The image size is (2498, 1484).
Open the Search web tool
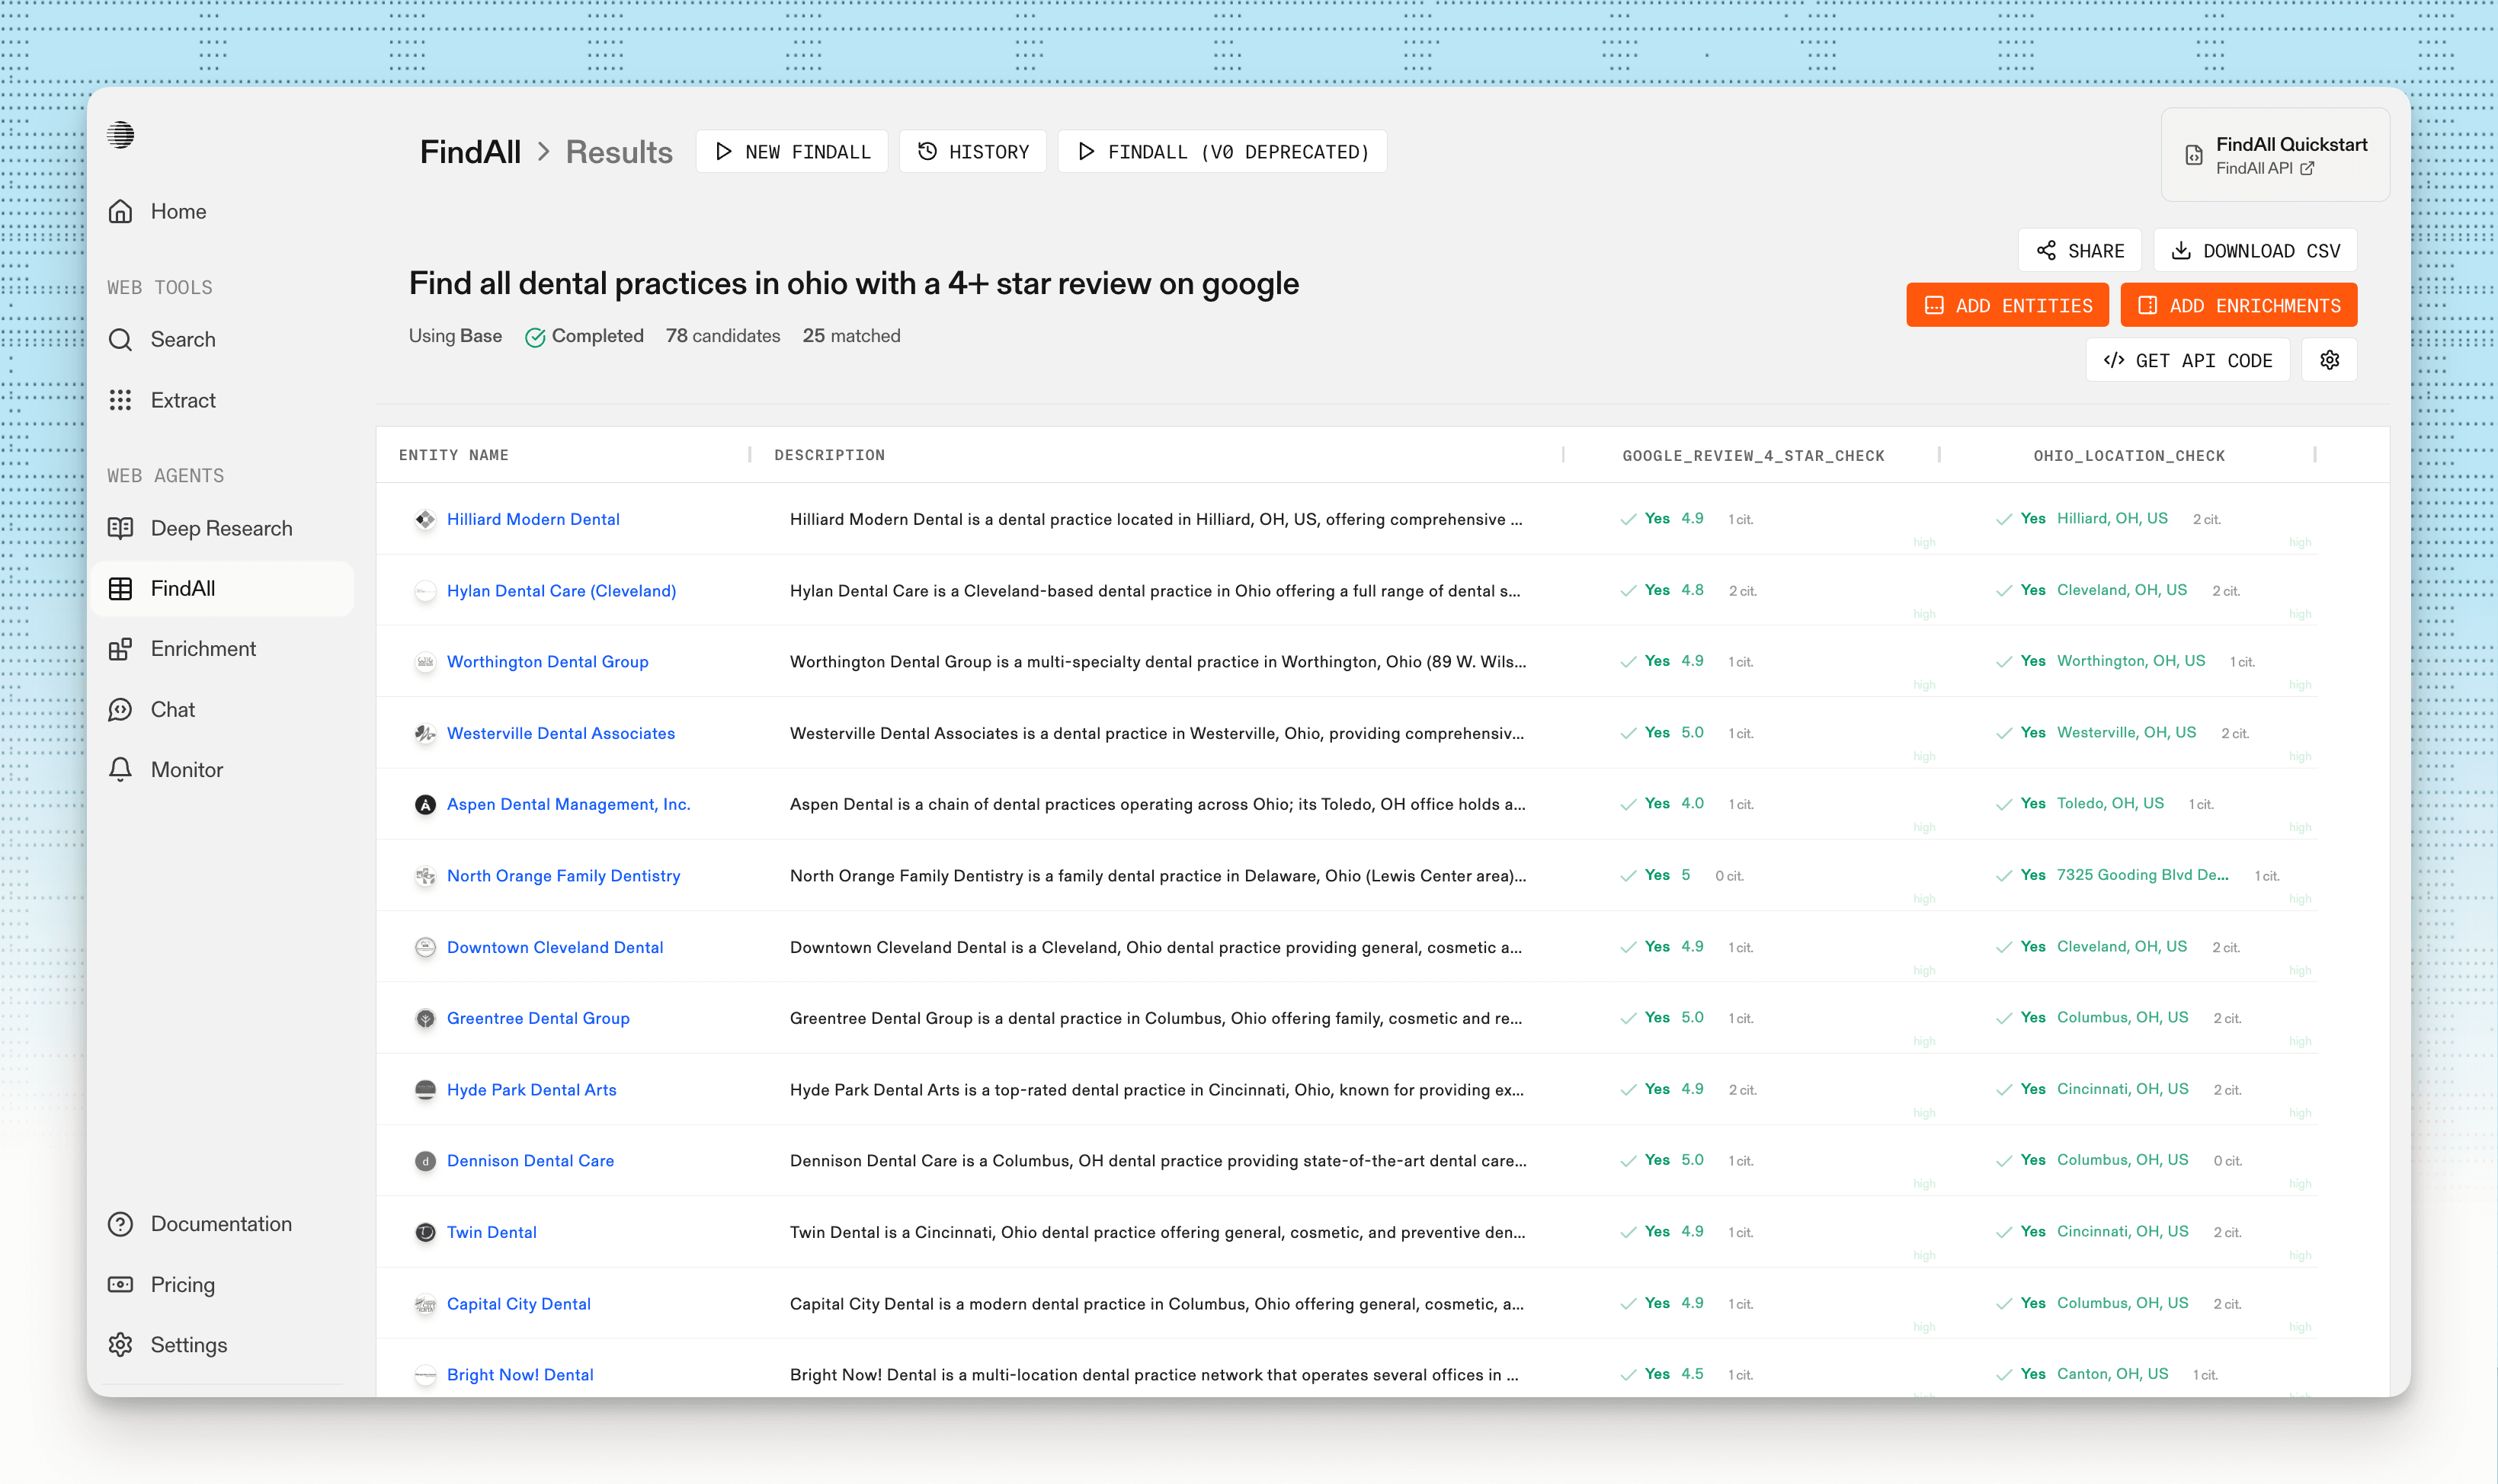coord(182,340)
